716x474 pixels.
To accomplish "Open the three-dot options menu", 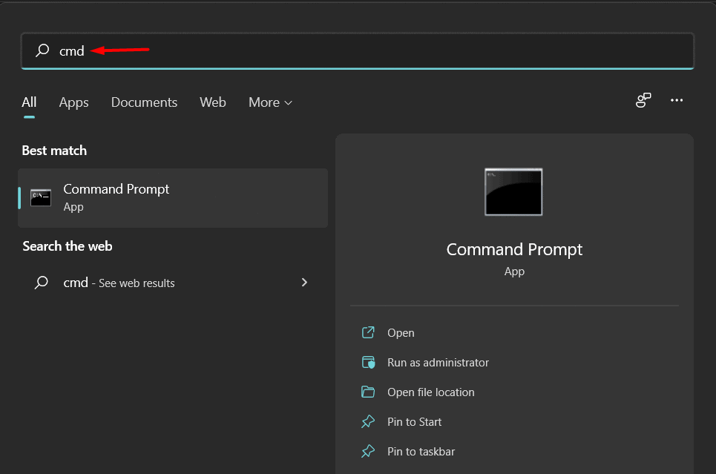I will click(x=677, y=100).
